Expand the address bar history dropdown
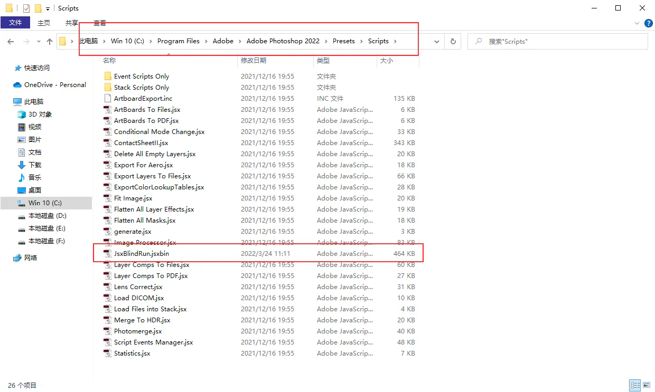The width and height of the screenshot is (655, 392). (x=436, y=41)
